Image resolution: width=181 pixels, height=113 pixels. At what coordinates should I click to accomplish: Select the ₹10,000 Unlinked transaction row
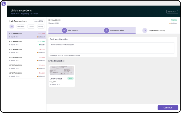[x=27, y=59]
